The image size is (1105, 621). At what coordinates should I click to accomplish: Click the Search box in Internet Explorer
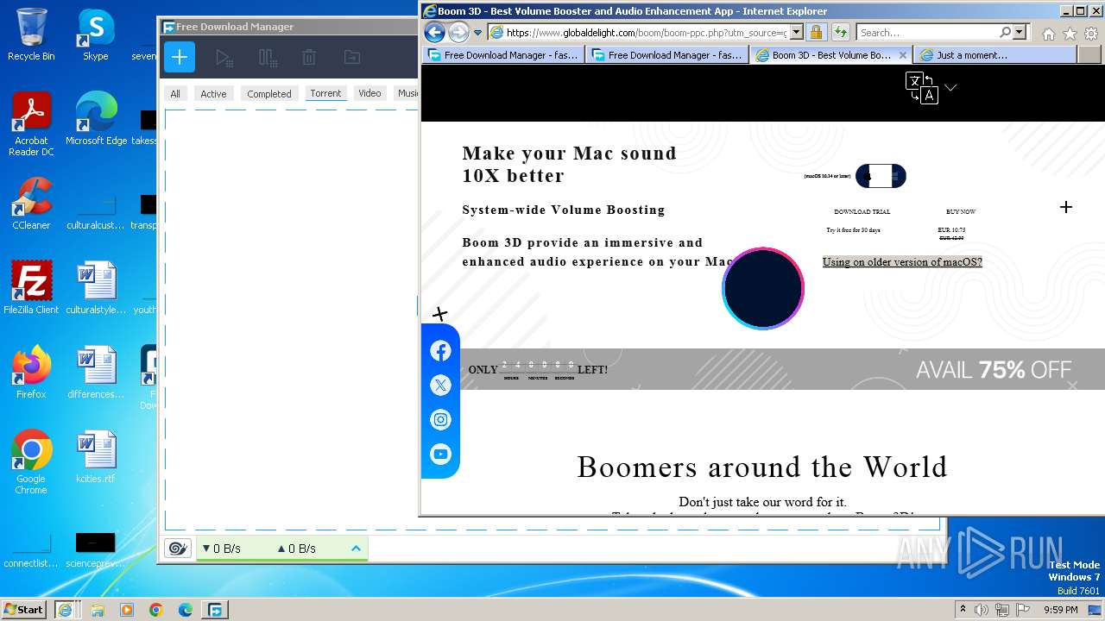click(927, 33)
